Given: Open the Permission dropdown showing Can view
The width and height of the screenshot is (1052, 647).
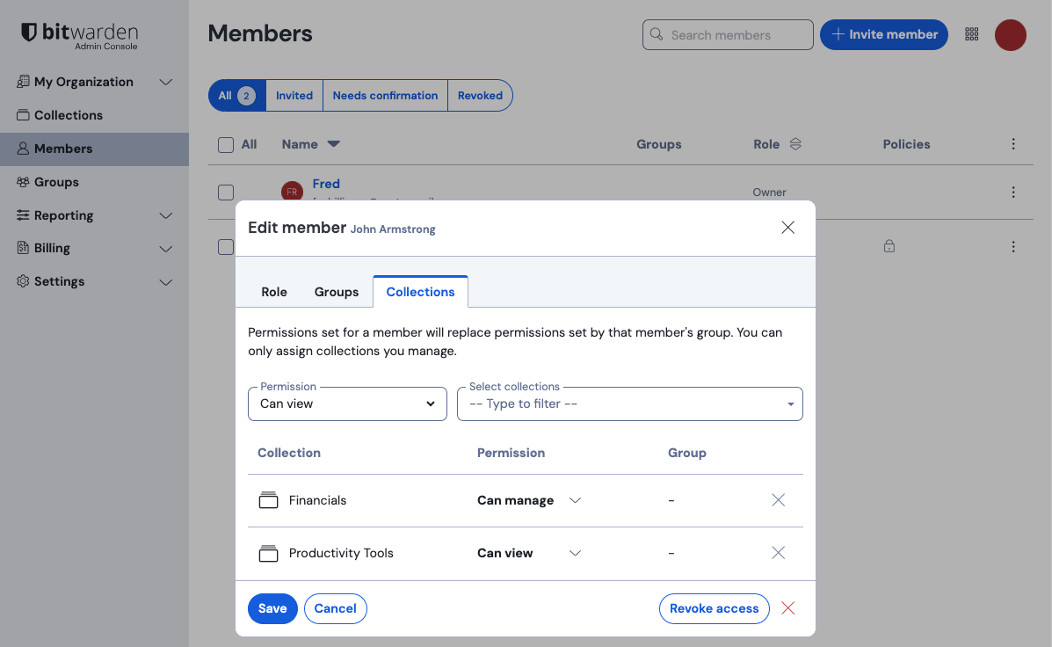Looking at the screenshot, I should pyautogui.click(x=347, y=403).
